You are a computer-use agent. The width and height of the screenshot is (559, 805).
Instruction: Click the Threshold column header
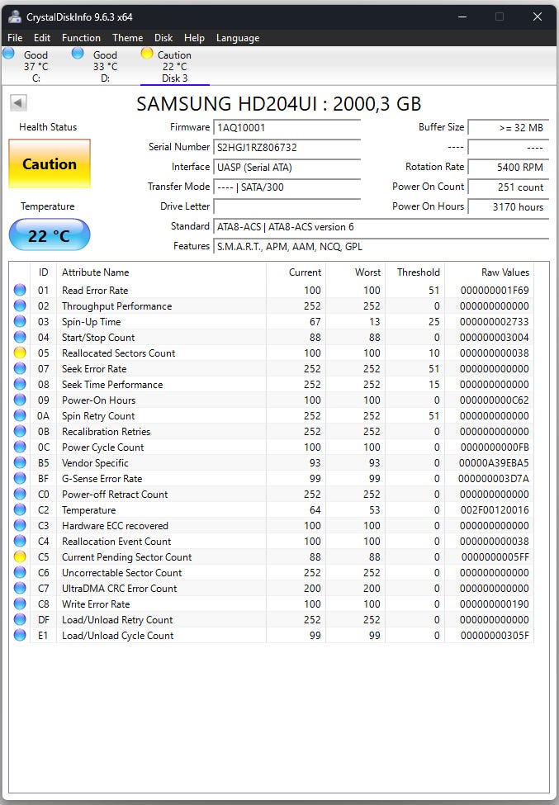415,272
